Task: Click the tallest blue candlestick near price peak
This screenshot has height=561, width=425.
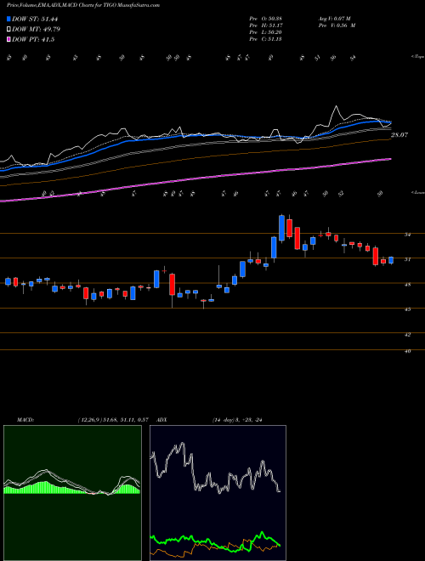Action: [282, 228]
